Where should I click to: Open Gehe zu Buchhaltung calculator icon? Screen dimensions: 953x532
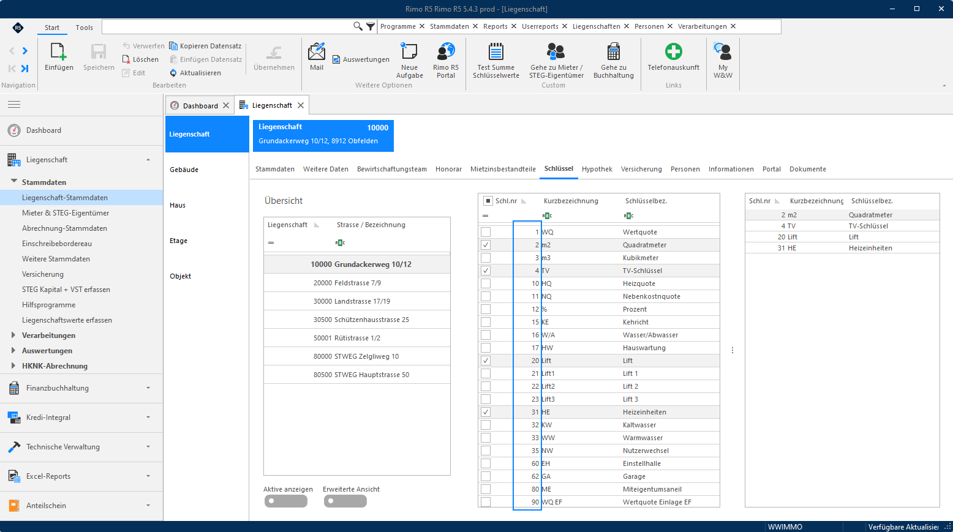click(x=614, y=51)
